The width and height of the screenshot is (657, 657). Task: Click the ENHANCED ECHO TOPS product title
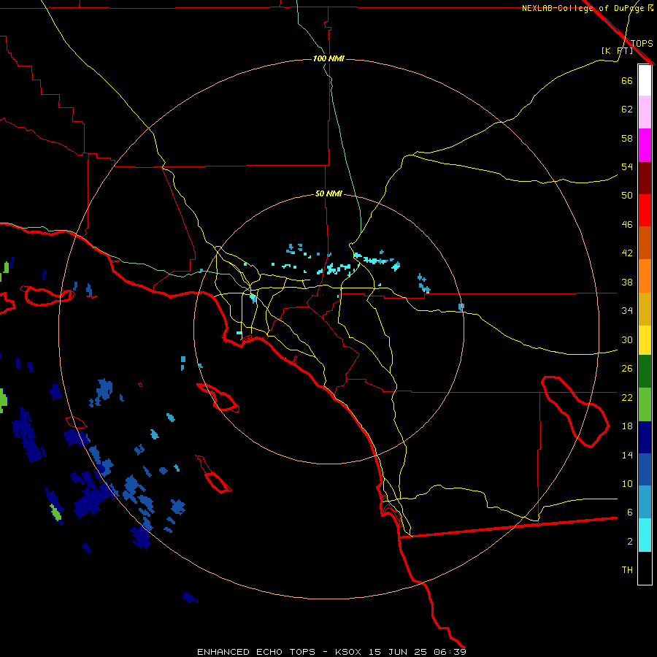256,652
